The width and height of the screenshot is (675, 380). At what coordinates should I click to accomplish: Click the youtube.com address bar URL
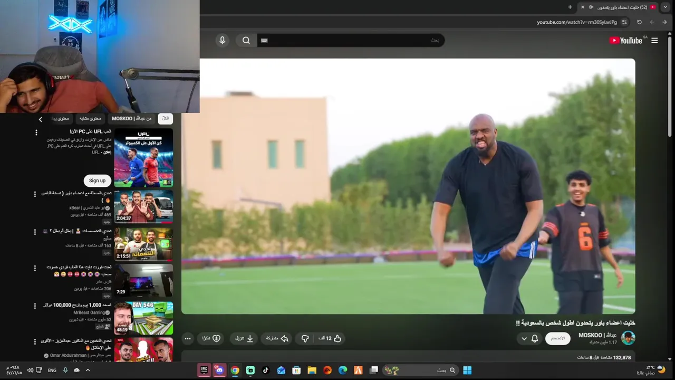[577, 22]
